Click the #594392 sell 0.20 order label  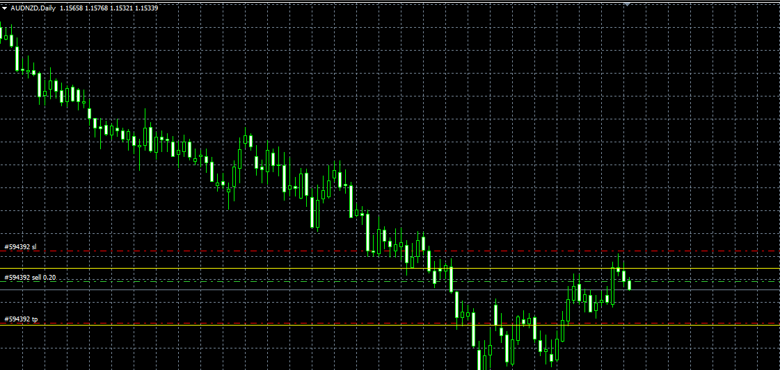click(x=30, y=277)
